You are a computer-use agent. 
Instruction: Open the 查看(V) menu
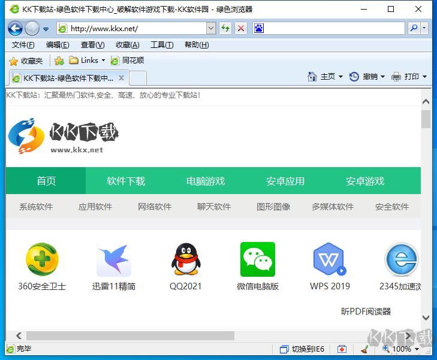point(92,45)
